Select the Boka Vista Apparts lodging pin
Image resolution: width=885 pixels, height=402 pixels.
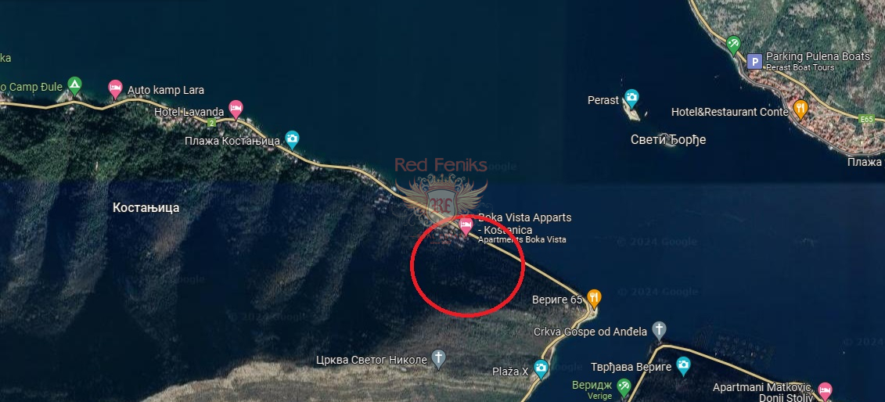466,225
